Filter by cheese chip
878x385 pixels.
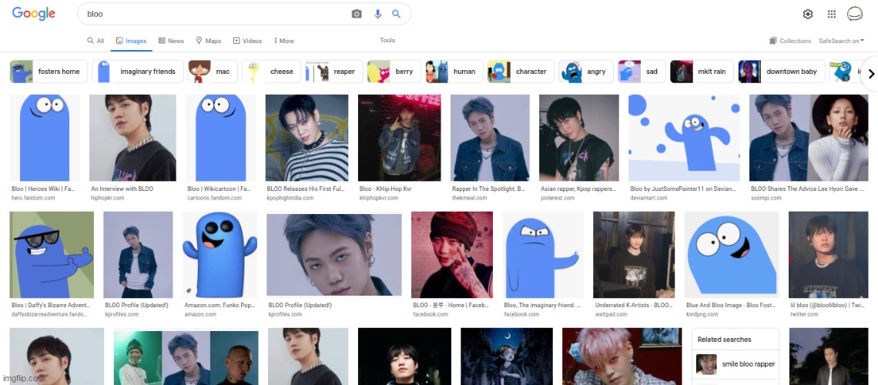coord(272,72)
